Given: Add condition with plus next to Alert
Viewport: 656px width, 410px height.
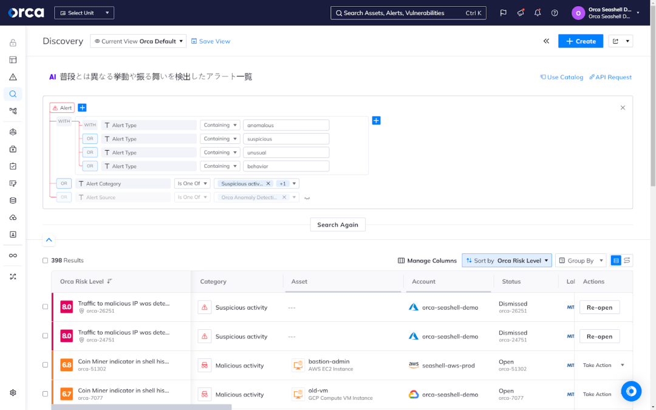Looking at the screenshot, I should click(83, 108).
